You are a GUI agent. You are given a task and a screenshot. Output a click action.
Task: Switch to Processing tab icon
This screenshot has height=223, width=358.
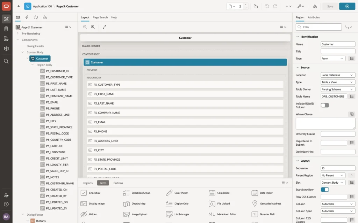click(36, 17)
